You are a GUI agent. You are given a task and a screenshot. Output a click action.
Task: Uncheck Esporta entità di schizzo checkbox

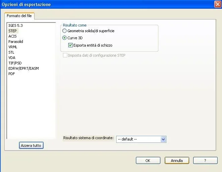[70, 45]
